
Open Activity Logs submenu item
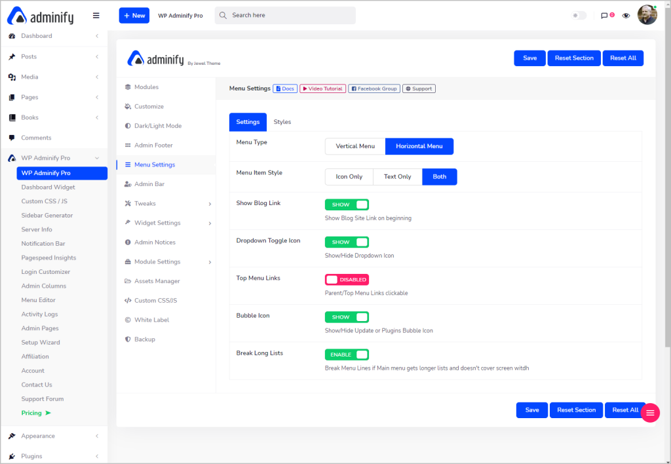[x=40, y=314]
